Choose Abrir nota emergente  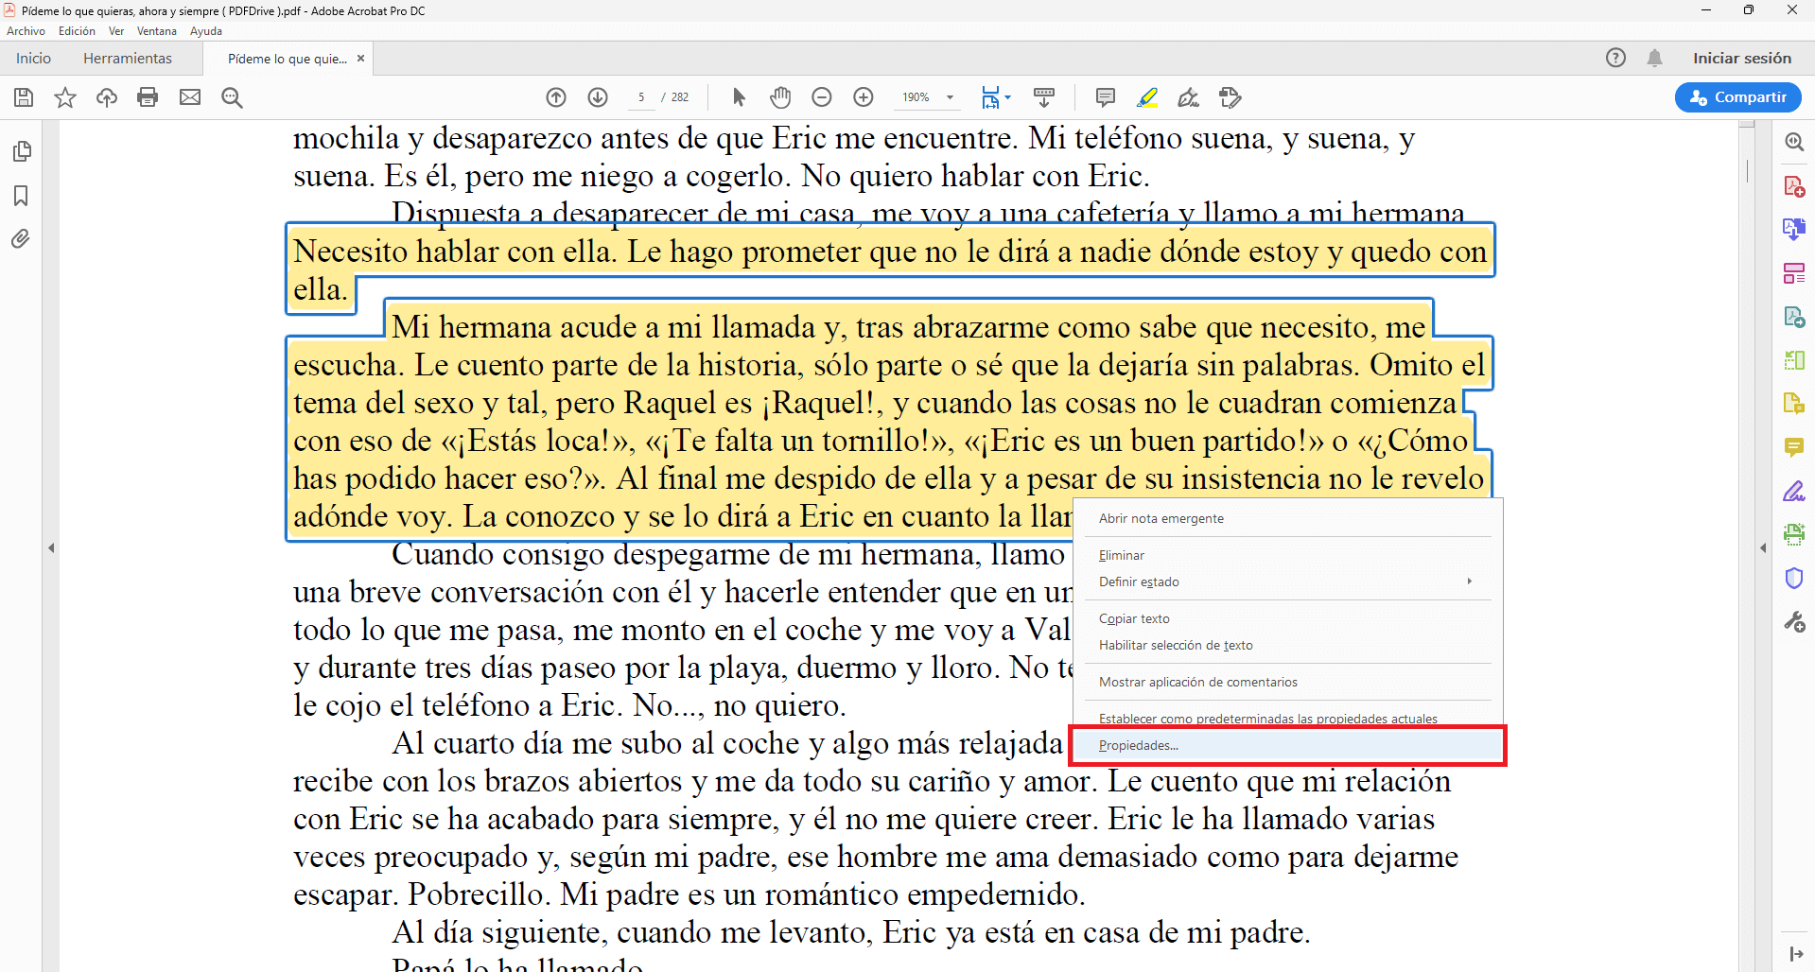click(x=1286, y=518)
